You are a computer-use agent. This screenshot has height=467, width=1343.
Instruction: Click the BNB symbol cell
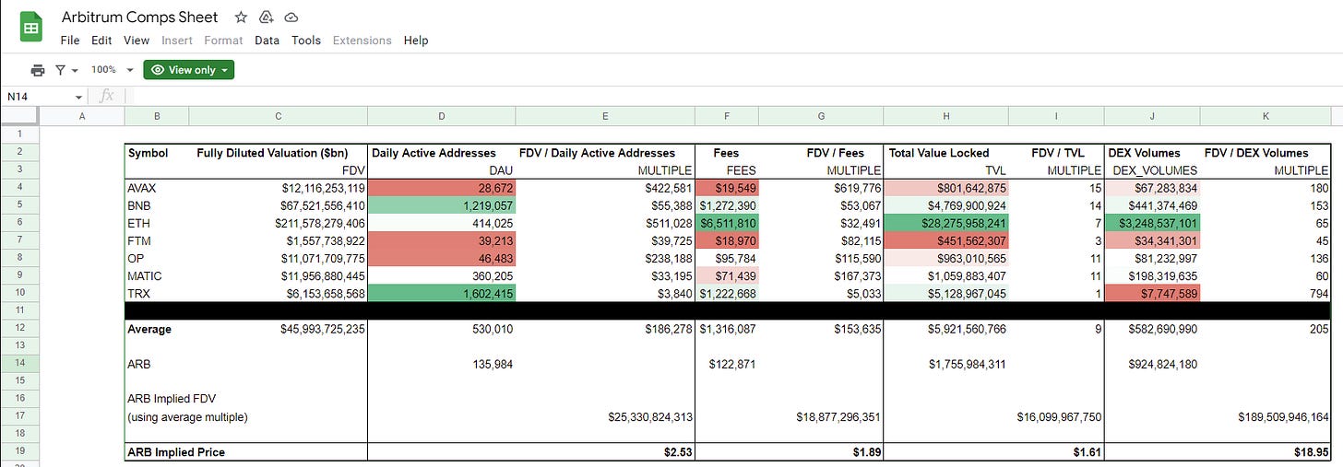tap(157, 205)
